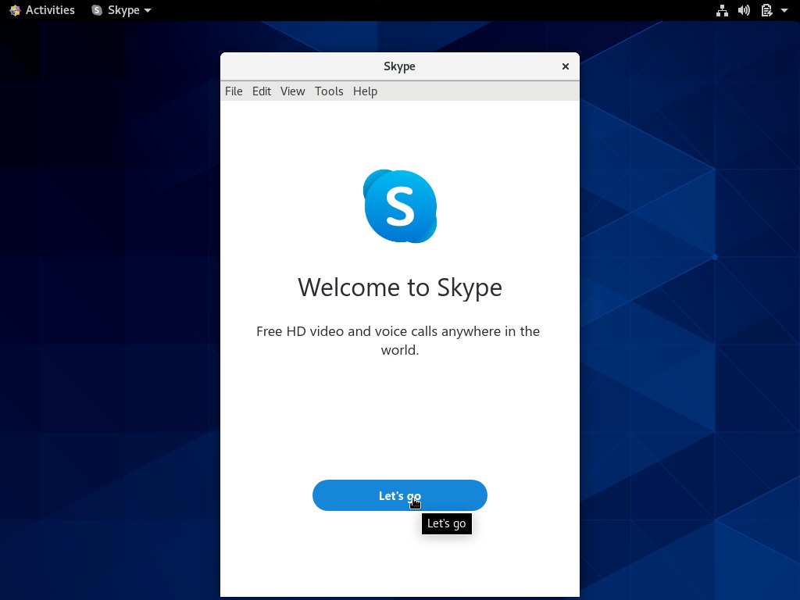Open Activities overview
The width and height of the screenshot is (800, 600).
(x=42, y=10)
